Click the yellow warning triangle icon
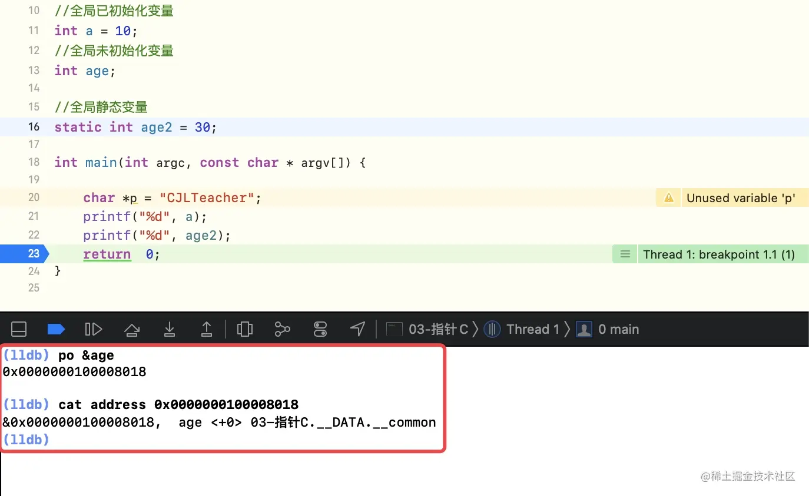This screenshot has height=496, width=809. point(669,198)
